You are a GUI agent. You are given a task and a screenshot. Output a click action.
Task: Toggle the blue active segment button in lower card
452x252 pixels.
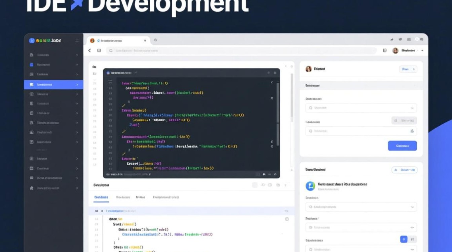click(404, 239)
